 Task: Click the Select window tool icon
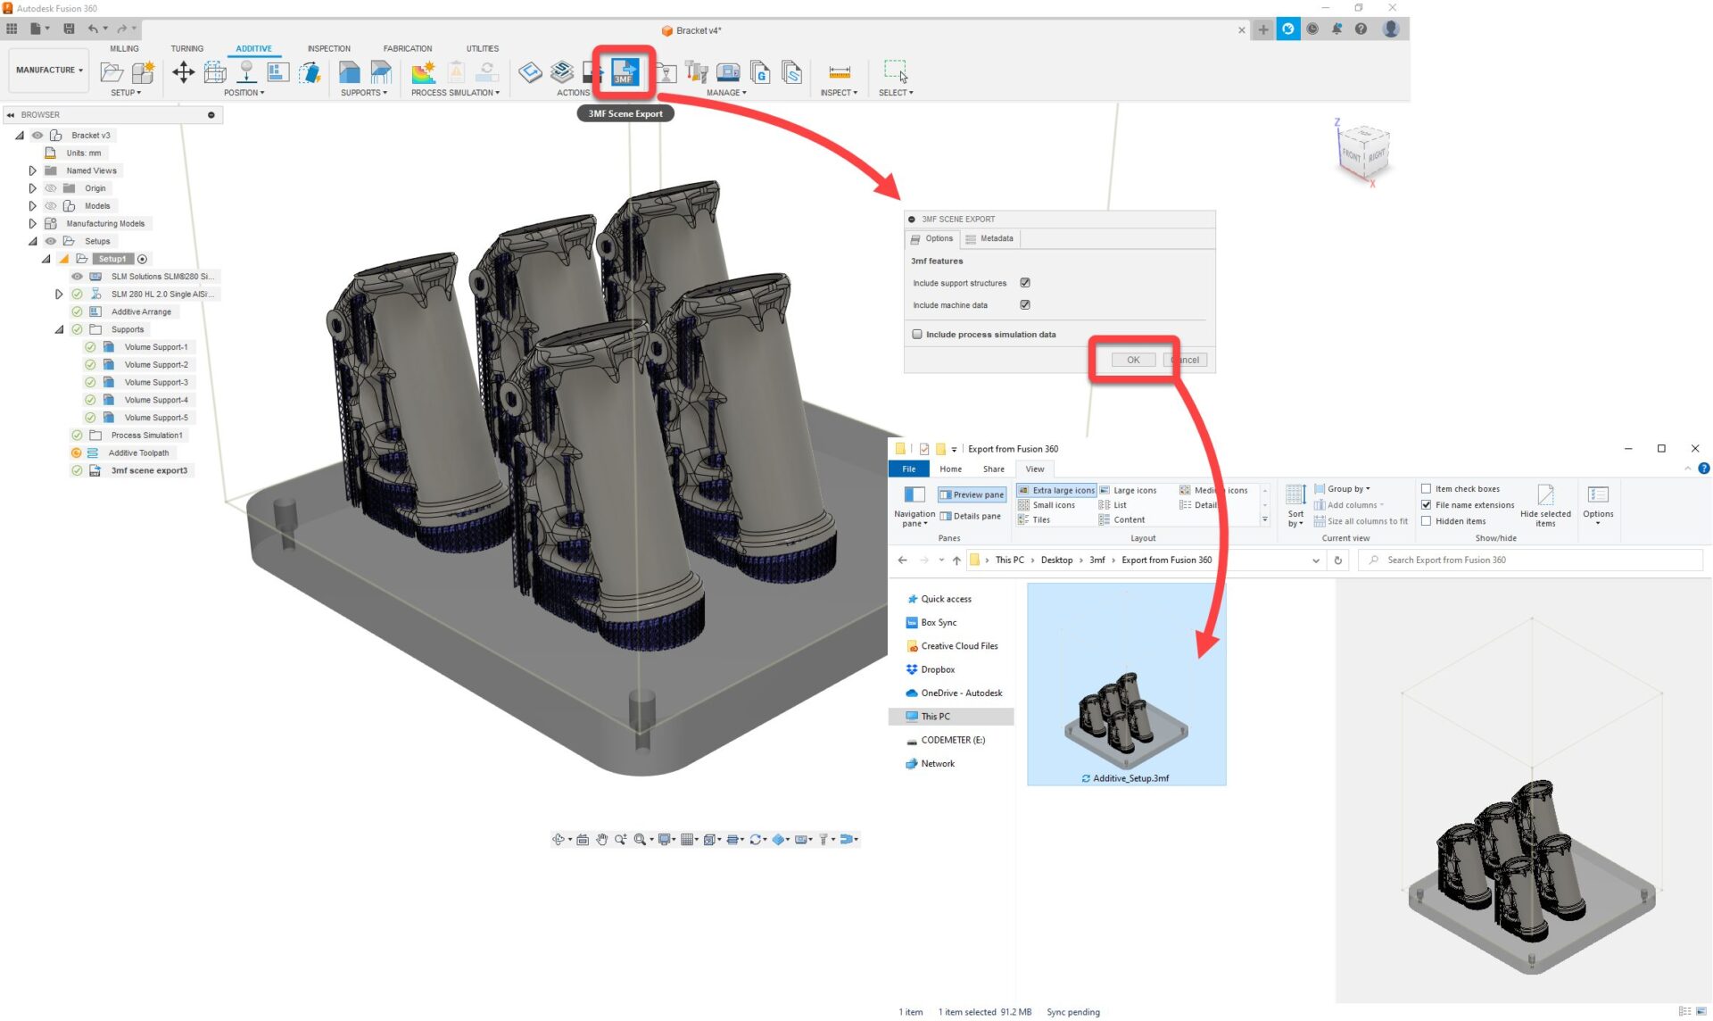895,71
